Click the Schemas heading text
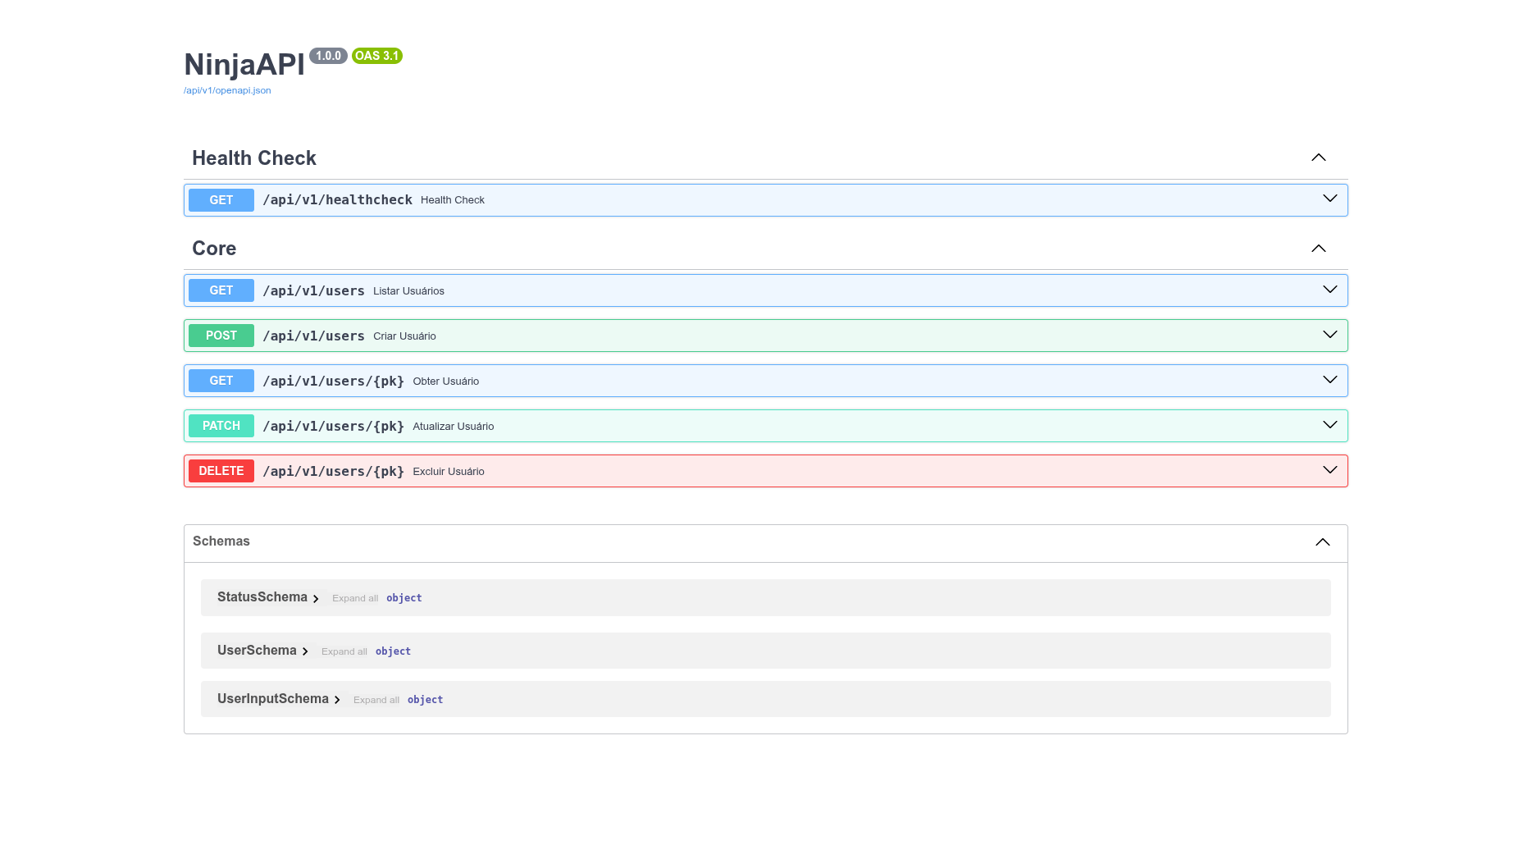1532x859 pixels. coord(221,541)
